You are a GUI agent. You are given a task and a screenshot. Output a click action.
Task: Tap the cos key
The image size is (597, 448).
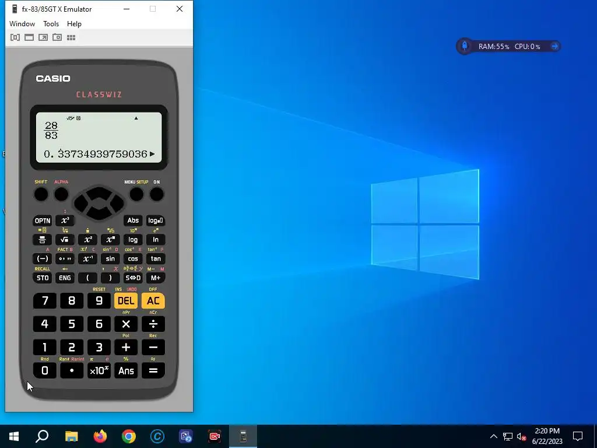coord(133,258)
